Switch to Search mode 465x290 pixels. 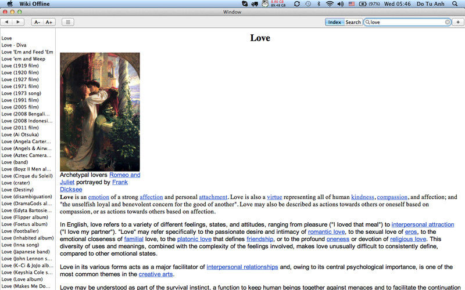coord(353,22)
